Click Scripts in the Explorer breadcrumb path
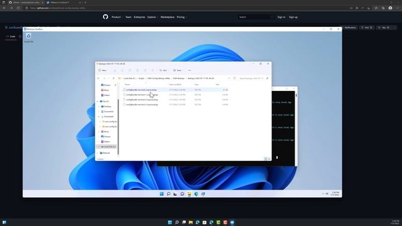The height and width of the screenshot is (226, 402). click(x=141, y=78)
